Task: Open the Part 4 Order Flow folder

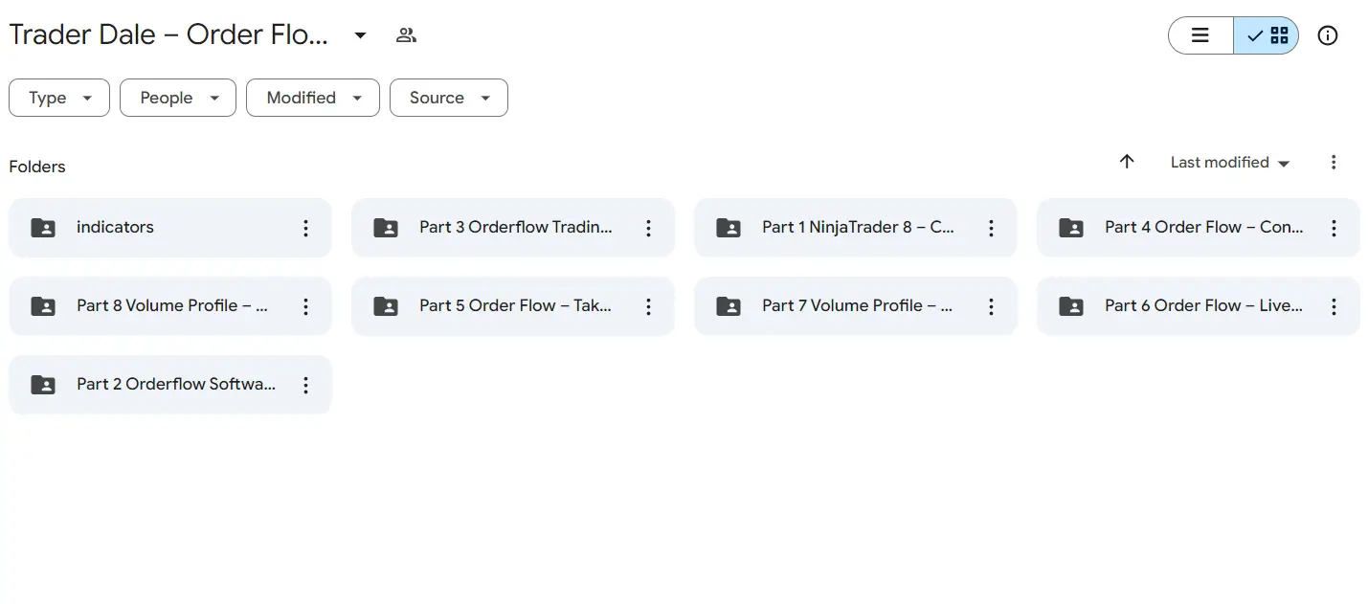Action: pyautogui.click(x=1199, y=228)
